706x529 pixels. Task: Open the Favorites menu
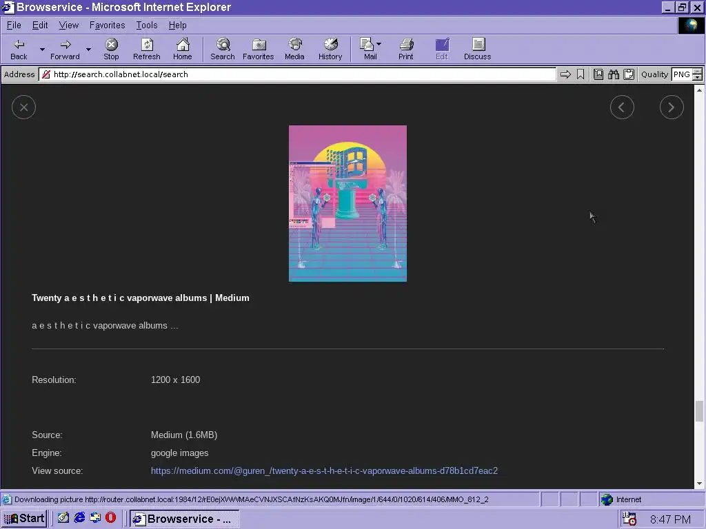pos(107,25)
